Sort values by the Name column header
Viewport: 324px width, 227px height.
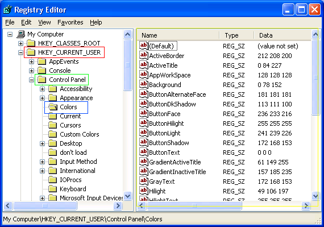pos(178,35)
